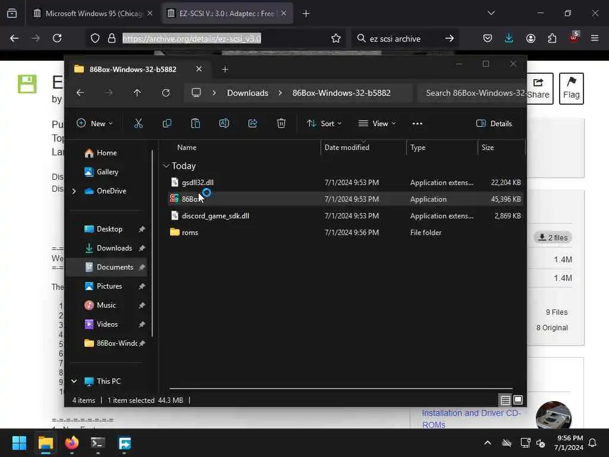Click the 86Box application icon
Viewport: 609px width, 457px height.
coord(174,199)
